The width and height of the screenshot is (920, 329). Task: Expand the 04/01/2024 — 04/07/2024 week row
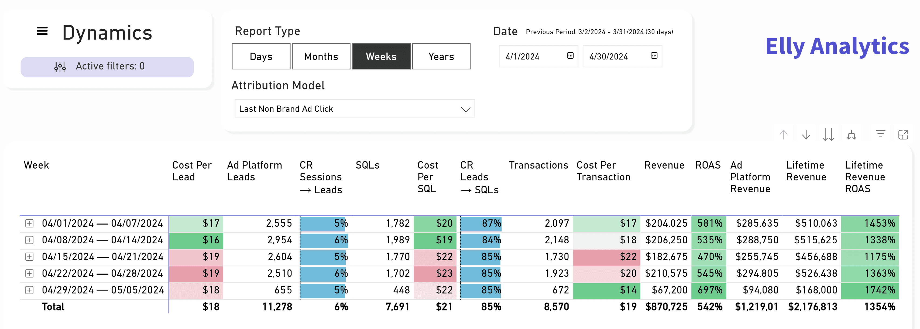[x=29, y=223]
